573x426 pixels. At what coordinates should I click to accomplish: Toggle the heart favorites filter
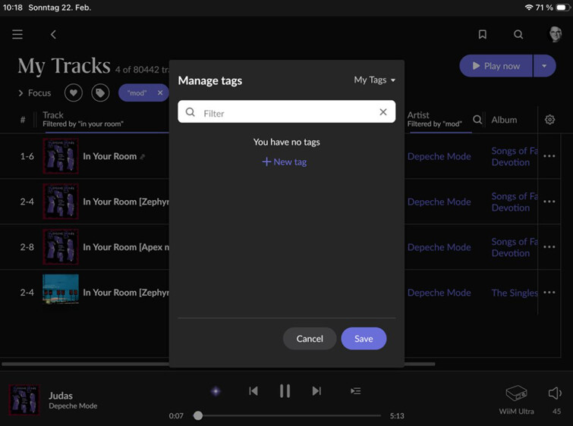73,92
